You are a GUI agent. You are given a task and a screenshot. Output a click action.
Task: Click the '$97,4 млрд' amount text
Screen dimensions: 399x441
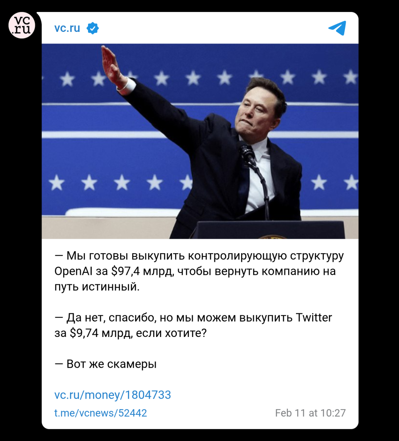coord(142,271)
